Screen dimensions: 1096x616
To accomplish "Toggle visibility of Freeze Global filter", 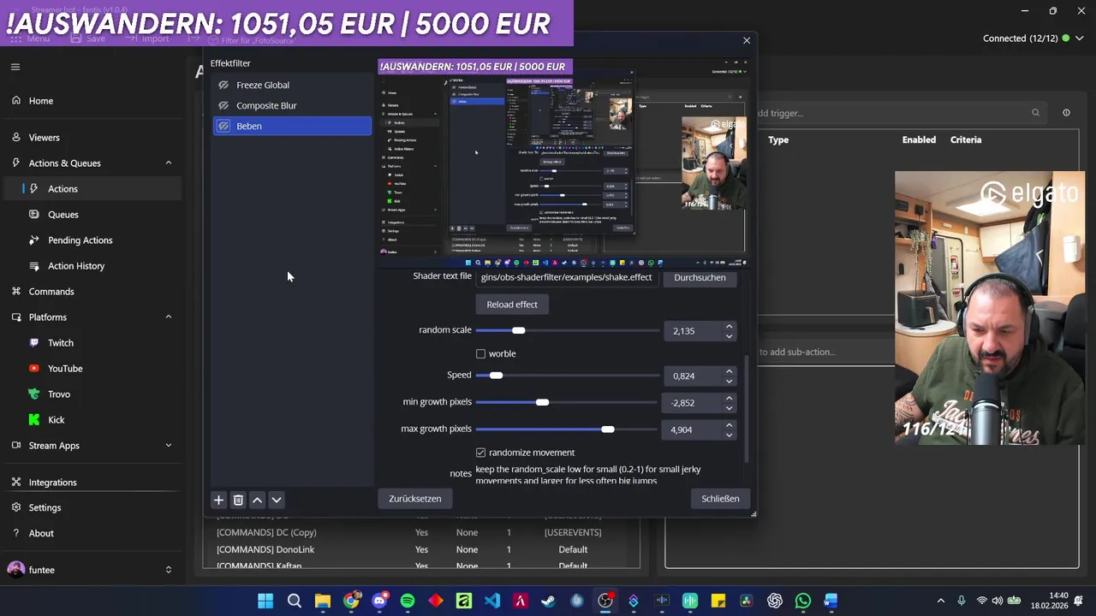I will (223, 85).
